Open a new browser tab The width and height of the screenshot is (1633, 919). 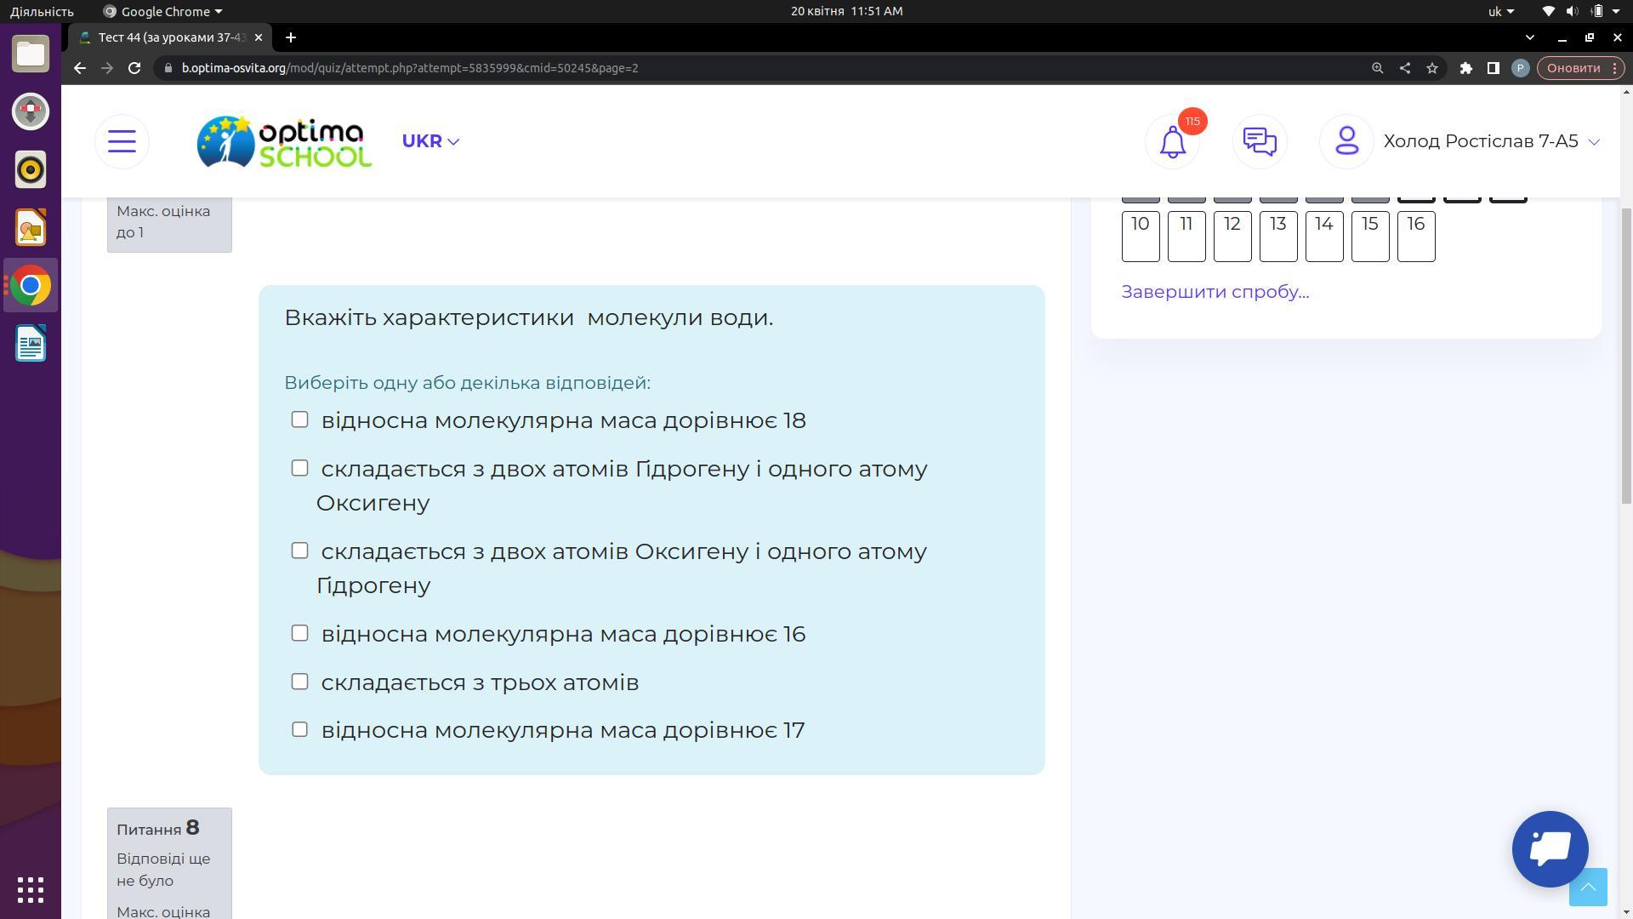pyautogui.click(x=291, y=37)
